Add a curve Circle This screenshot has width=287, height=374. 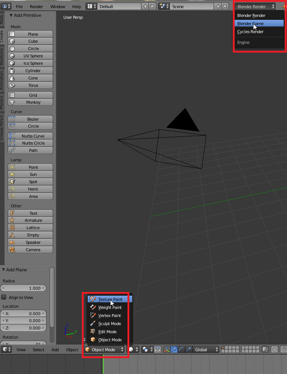click(30, 126)
